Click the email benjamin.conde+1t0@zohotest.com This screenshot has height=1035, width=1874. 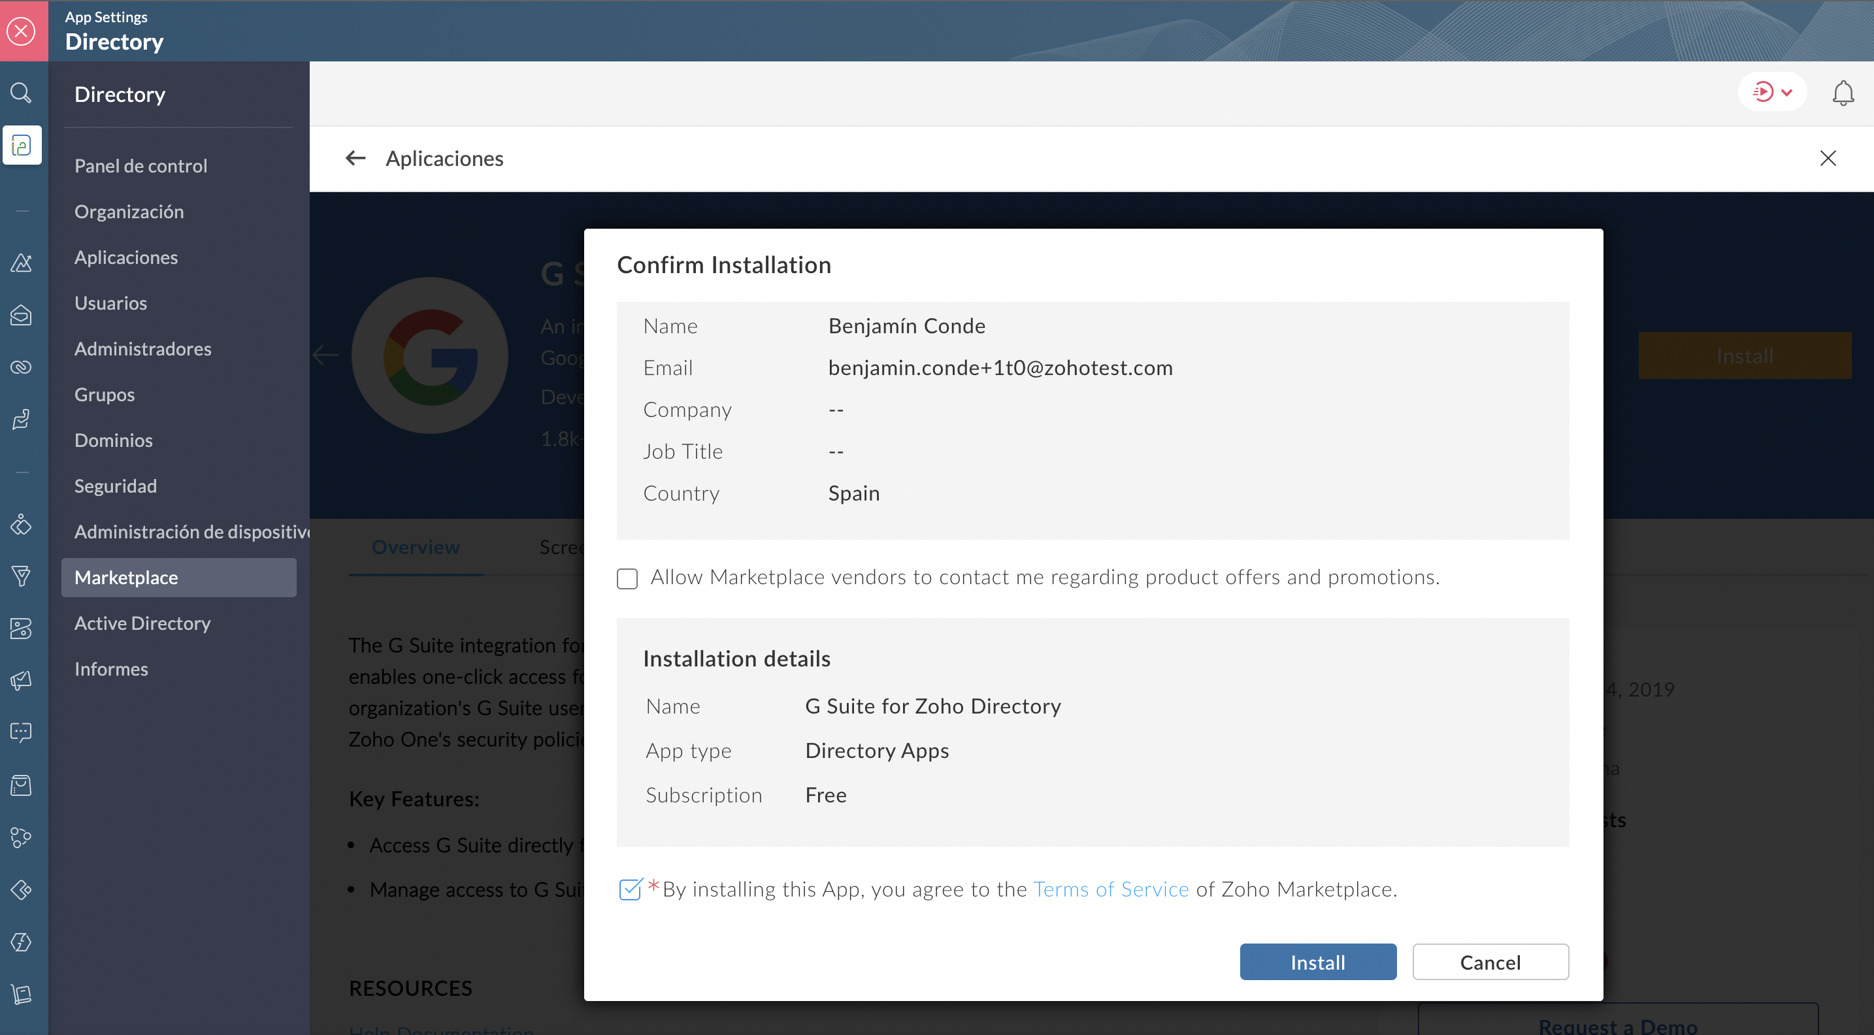tap(1000, 368)
